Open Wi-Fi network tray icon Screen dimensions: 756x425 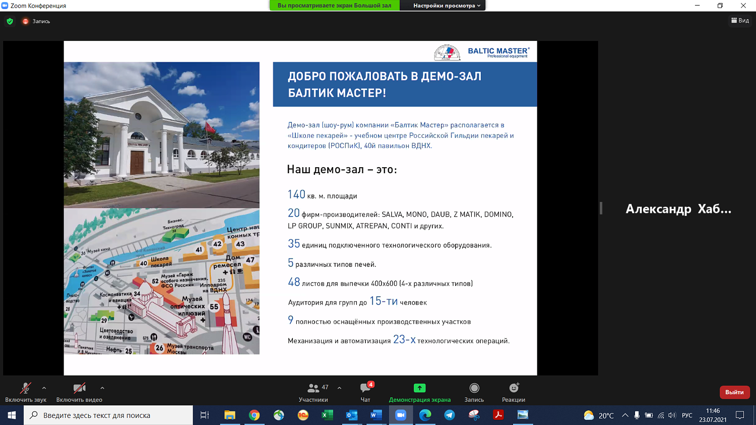661,415
